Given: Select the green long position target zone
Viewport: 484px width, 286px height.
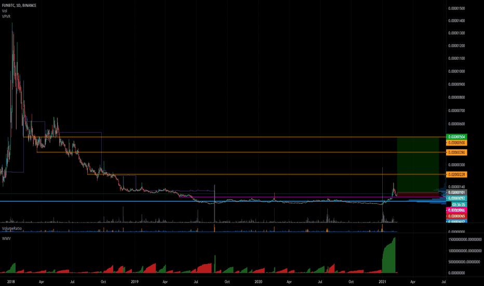Looking at the screenshot, I should pos(418,164).
